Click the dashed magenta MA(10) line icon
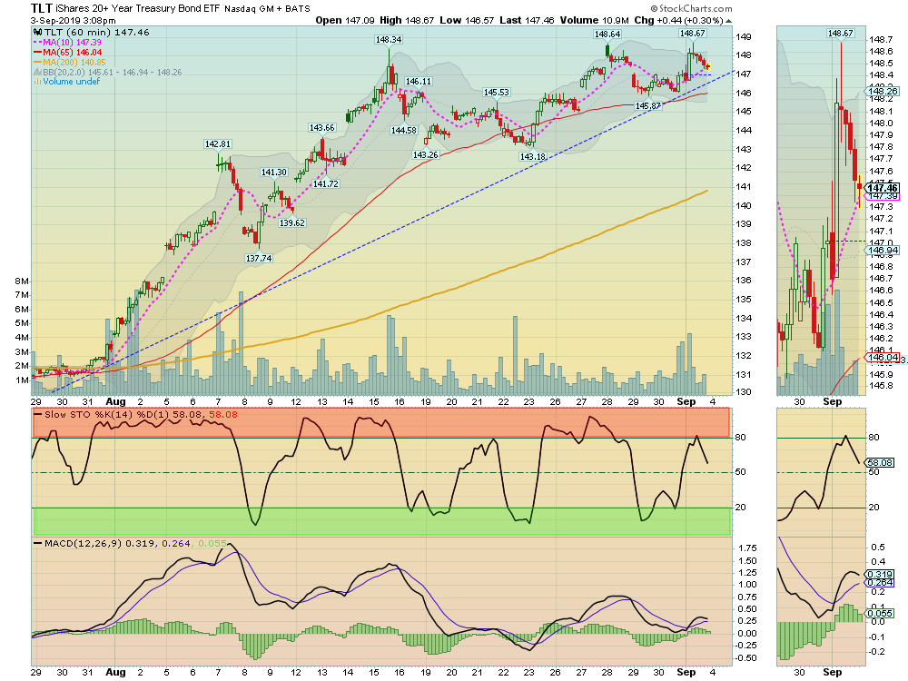This screenshot has width=908, height=681. click(38, 42)
